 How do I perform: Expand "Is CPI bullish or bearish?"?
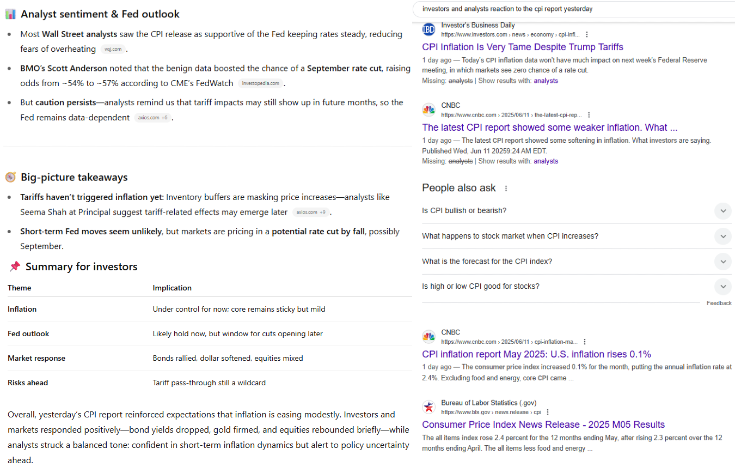pyautogui.click(x=722, y=211)
